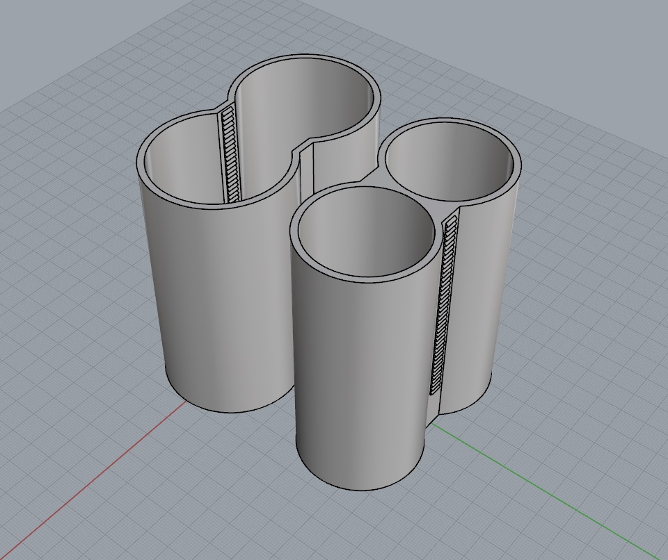Click the flat vertical notch on figure-eight holder

pos(307,170)
